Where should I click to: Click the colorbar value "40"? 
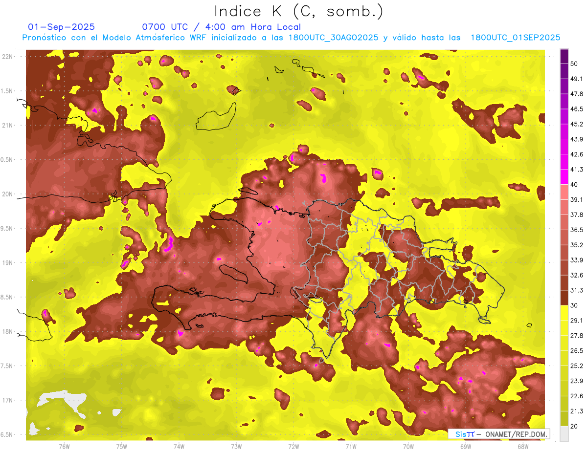(574, 185)
